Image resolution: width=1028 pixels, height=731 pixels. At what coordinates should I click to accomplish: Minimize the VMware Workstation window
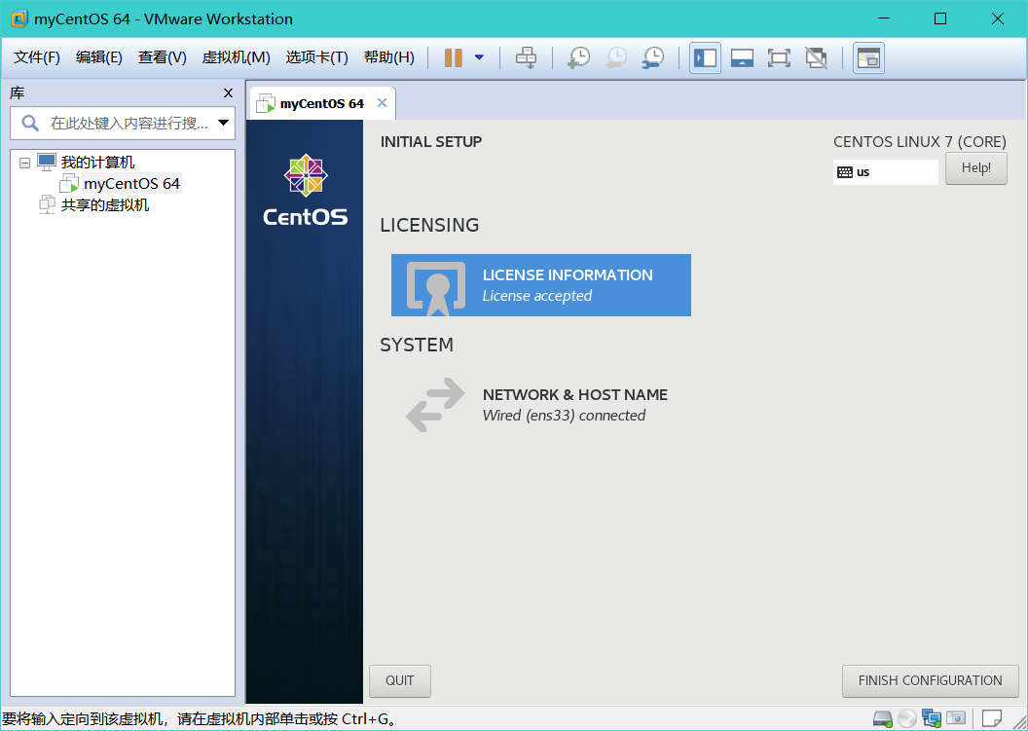[x=882, y=19]
